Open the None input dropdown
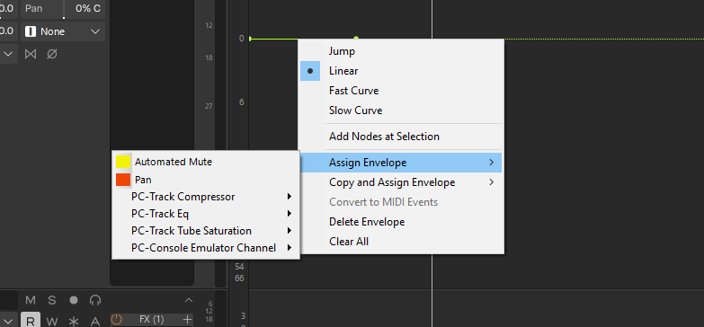 click(63, 31)
